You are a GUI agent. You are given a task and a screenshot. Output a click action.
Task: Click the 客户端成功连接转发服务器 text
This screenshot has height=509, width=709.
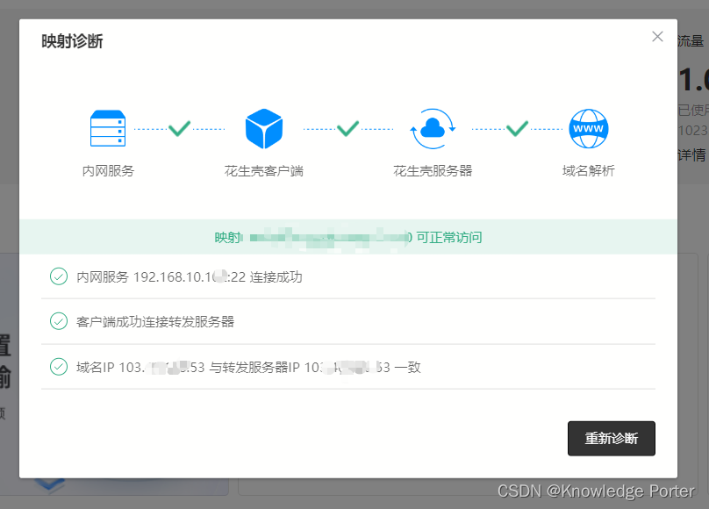pyautogui.click(x=155, y=322)
